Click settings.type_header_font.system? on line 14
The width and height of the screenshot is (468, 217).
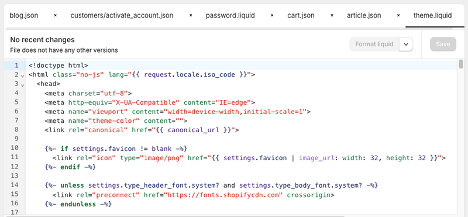pyautogui.click(x=154, y=185)
